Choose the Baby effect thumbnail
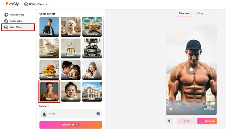The height and width of the screenshot is (130, 227). coord(71,91)
